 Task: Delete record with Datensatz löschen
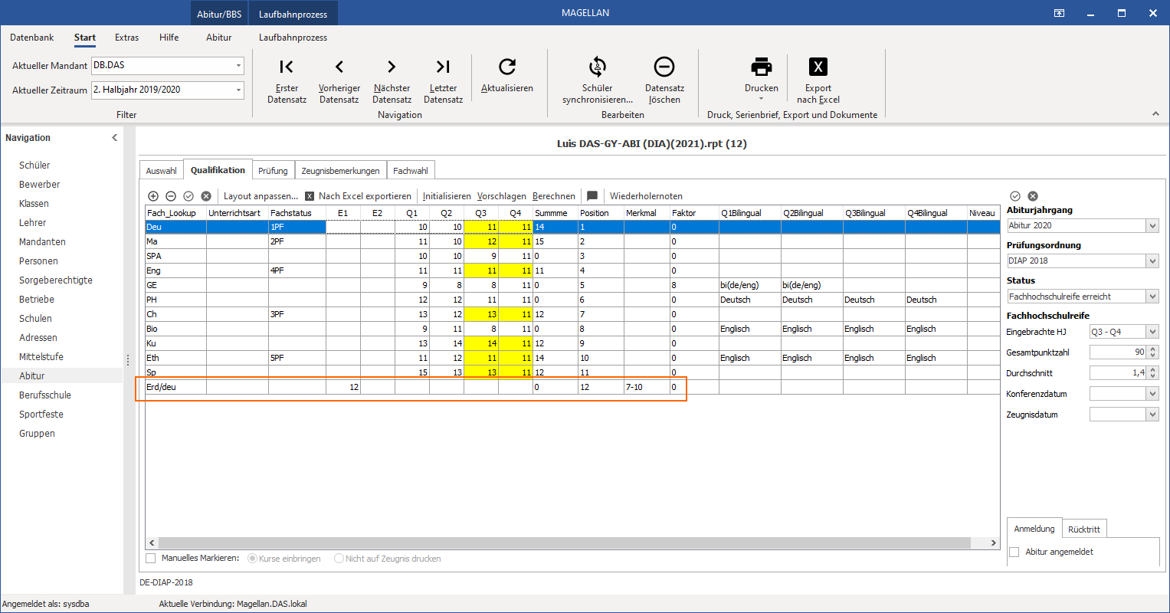tap(664, 80)
